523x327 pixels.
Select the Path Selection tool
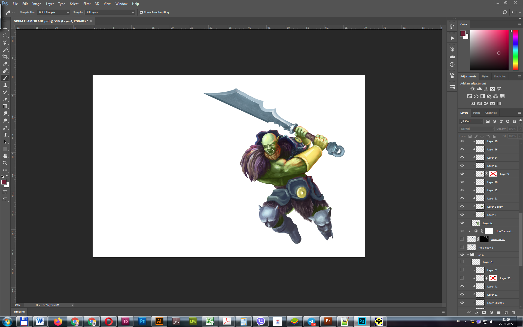(5, 142)
